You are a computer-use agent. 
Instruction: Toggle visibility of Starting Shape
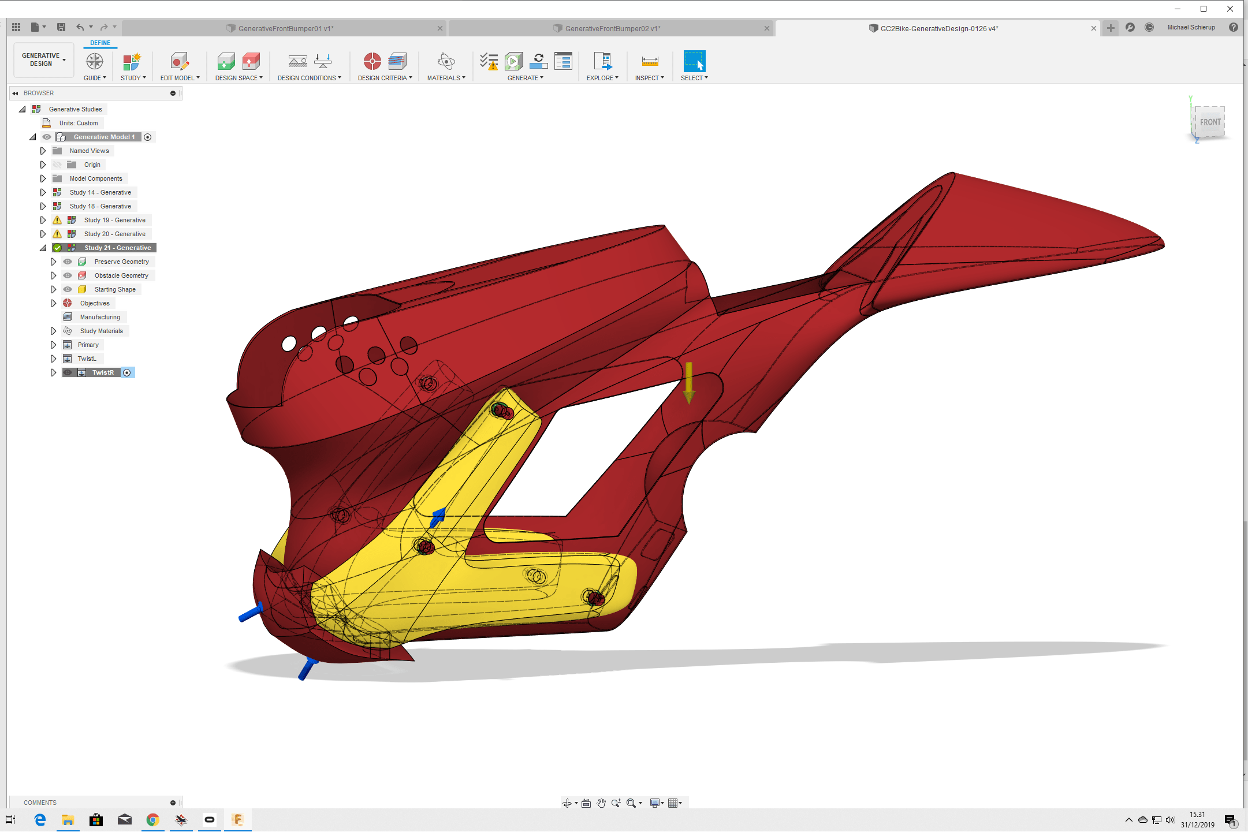coord(68,289)
